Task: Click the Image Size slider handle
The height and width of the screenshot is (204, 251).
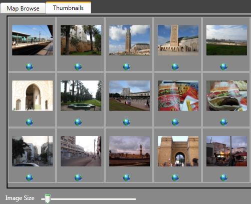Action: (48, 198)
